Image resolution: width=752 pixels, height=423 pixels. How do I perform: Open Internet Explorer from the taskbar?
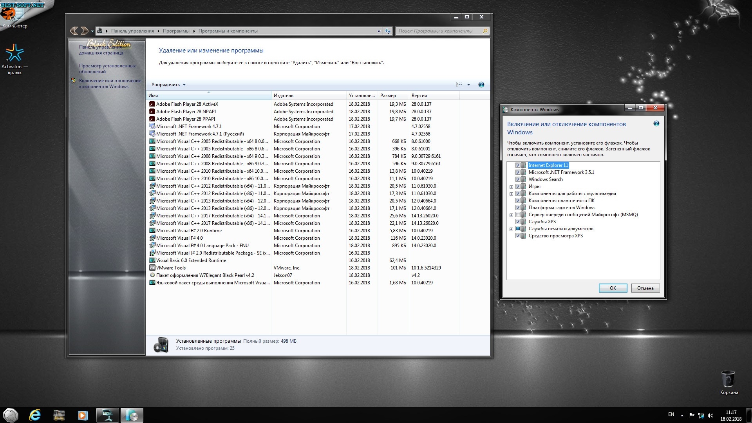point(35,415)
